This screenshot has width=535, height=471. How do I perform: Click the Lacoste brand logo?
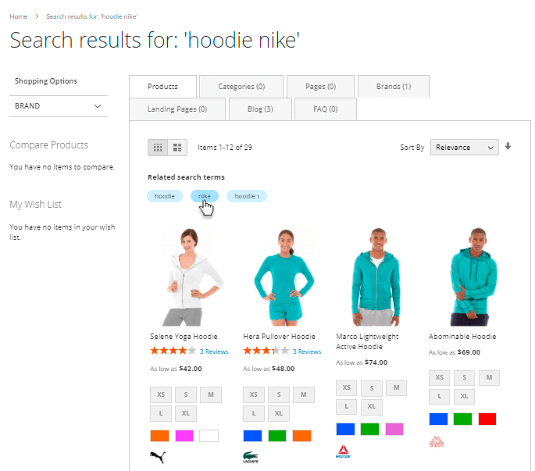pos(251,457)
